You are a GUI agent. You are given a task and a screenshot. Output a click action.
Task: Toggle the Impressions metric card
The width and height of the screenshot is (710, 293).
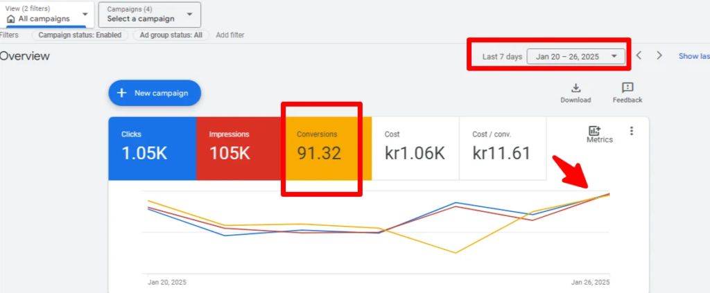240,148
